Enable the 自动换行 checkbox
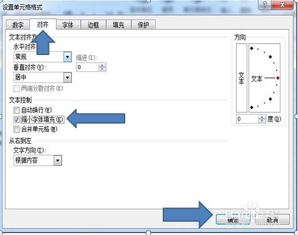This screenshot has height=235, width=298. [16, 110]
